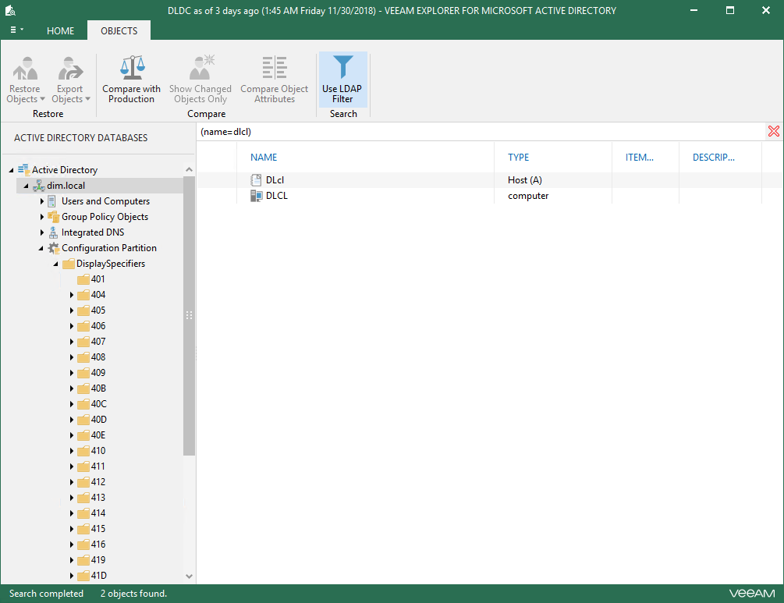Select the 409 folder icon
Viewport: 784px width, 603px height.
83,373
